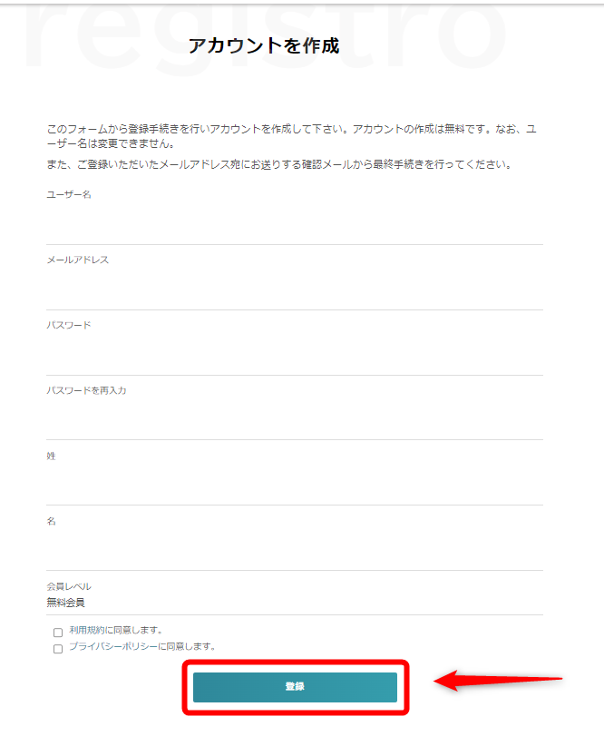
Task: Click the intro paragraph about アカウントの作成
Action: tap(291, 136)
